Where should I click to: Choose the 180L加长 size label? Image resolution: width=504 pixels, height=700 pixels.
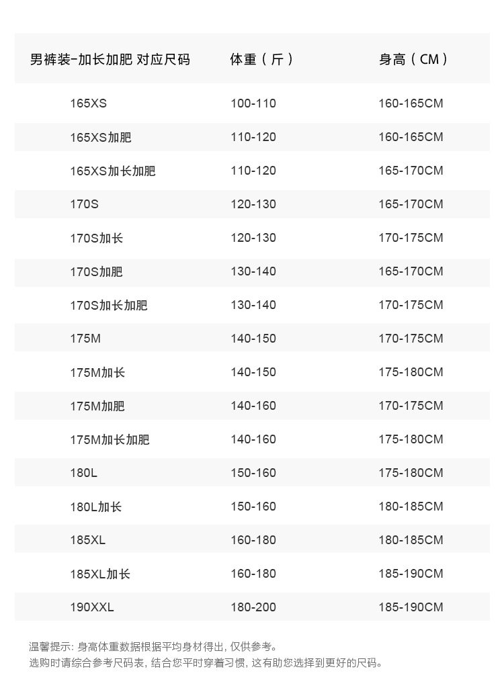[95, 507]
